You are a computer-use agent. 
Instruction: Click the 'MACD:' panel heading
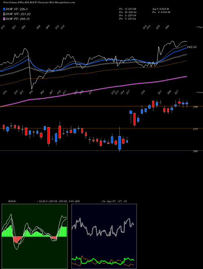pyautogui.click(x=12, y=201)
